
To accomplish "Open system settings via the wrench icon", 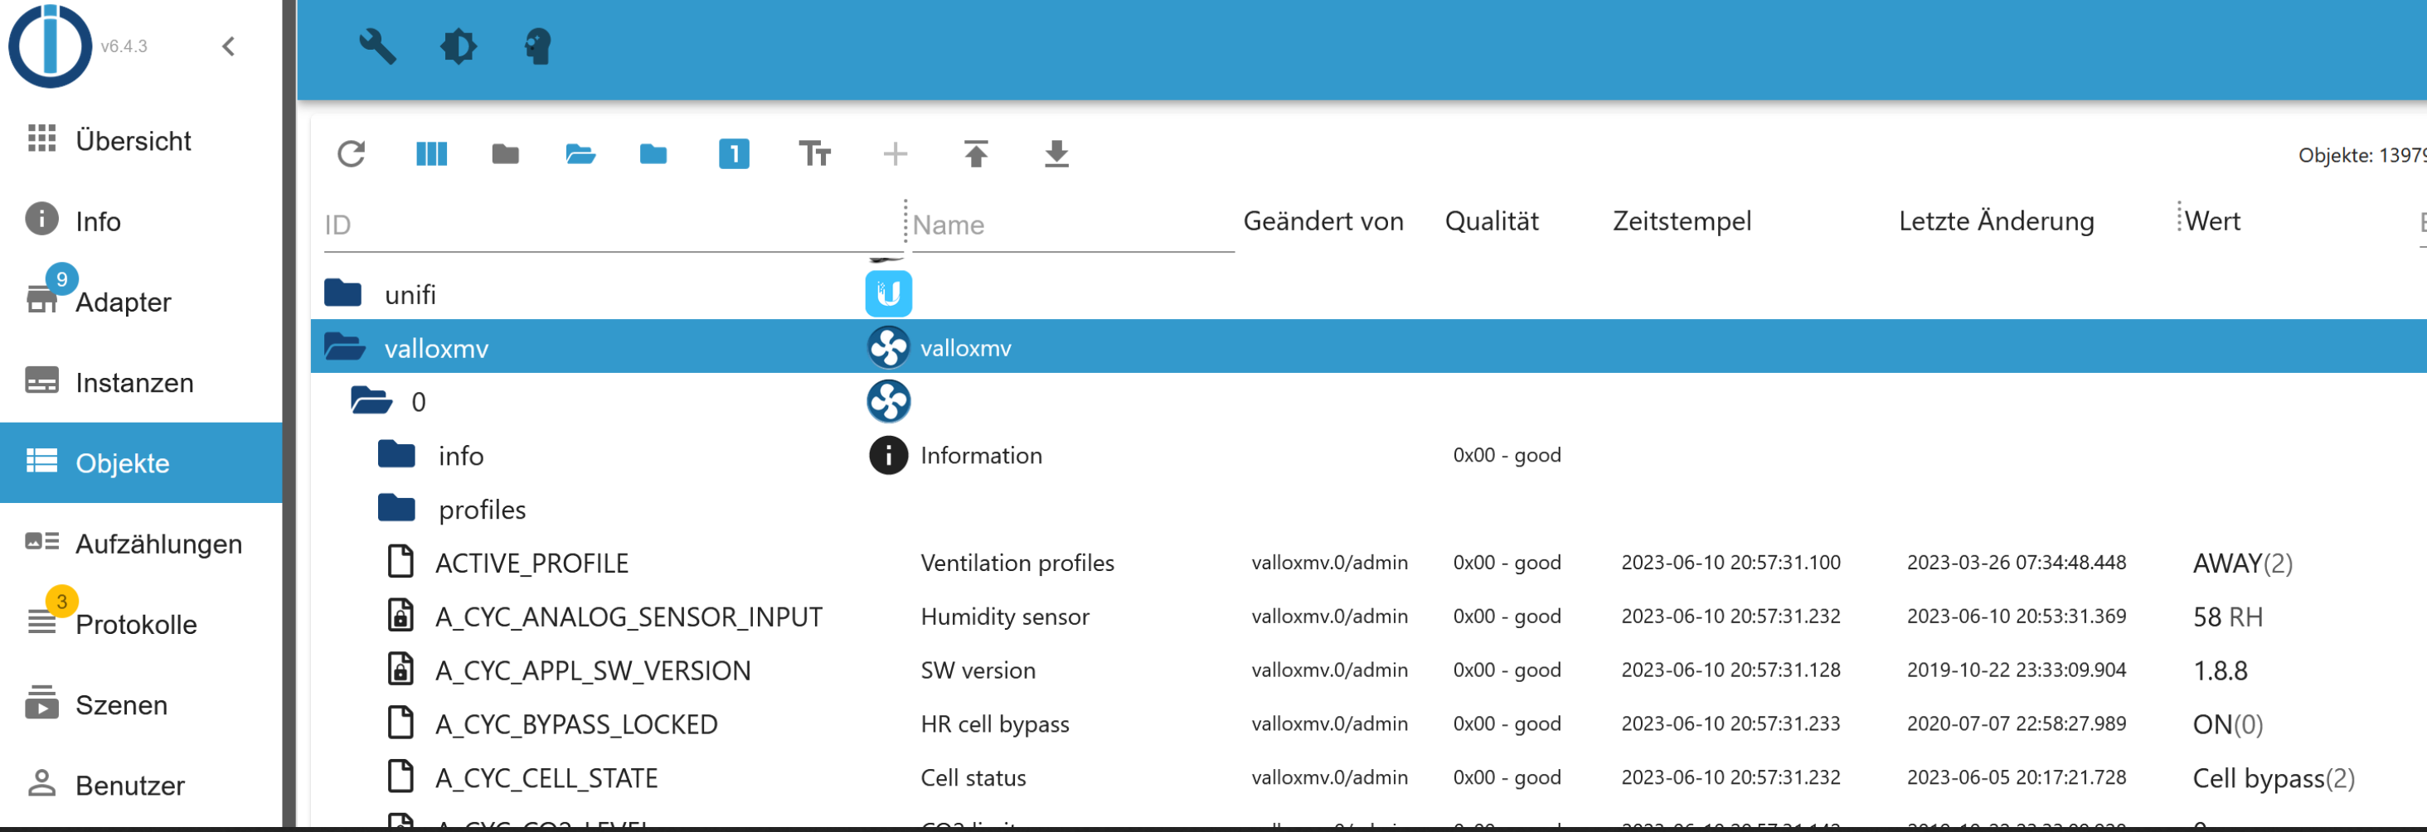I will click(x=376, y=46).
